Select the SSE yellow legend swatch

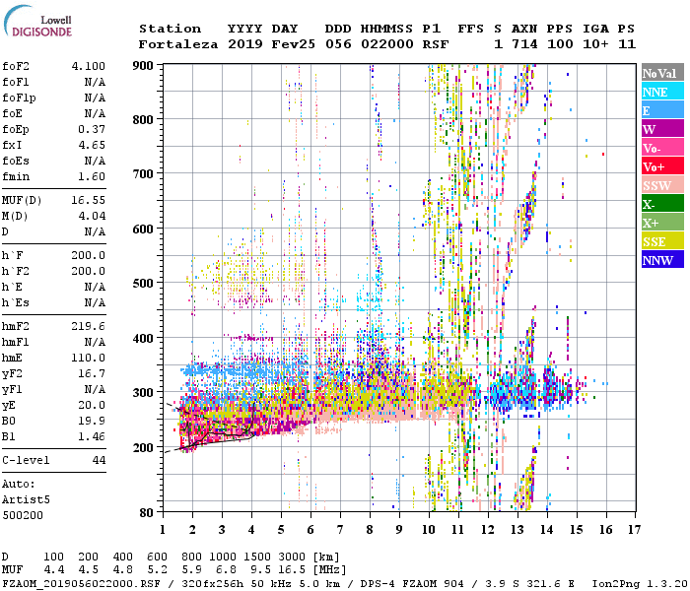662,241
